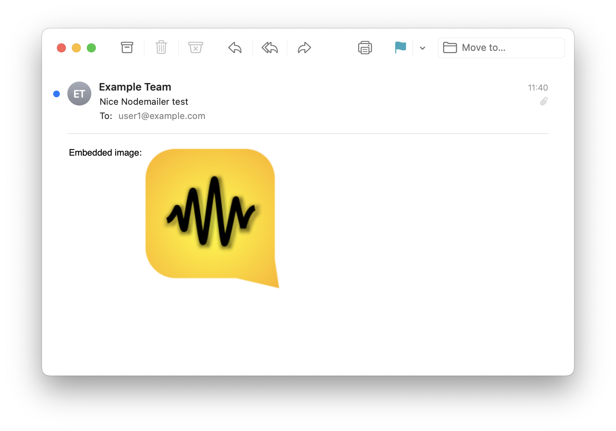The height and width of the screenshot is (431, 616).
Task: Toggle the unread blue dot indicator
Action: tap(57, 93)
